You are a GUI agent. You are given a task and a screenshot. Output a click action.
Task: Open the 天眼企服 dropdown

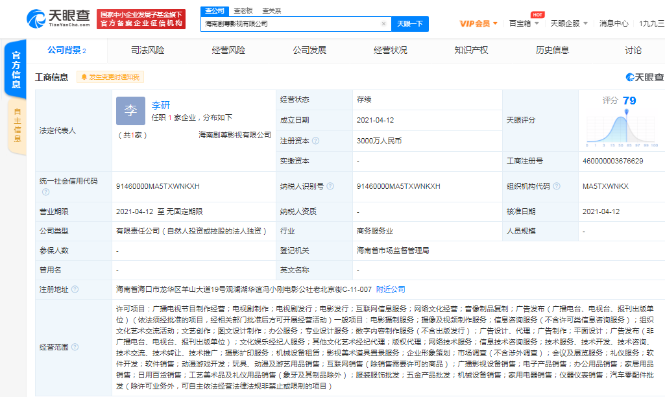[x=569, y=24]
